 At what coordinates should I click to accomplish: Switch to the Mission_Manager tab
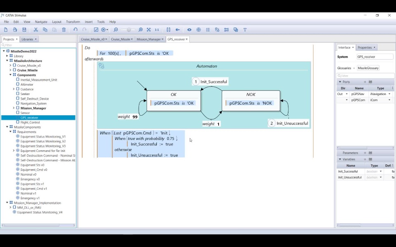coord(148,40)
